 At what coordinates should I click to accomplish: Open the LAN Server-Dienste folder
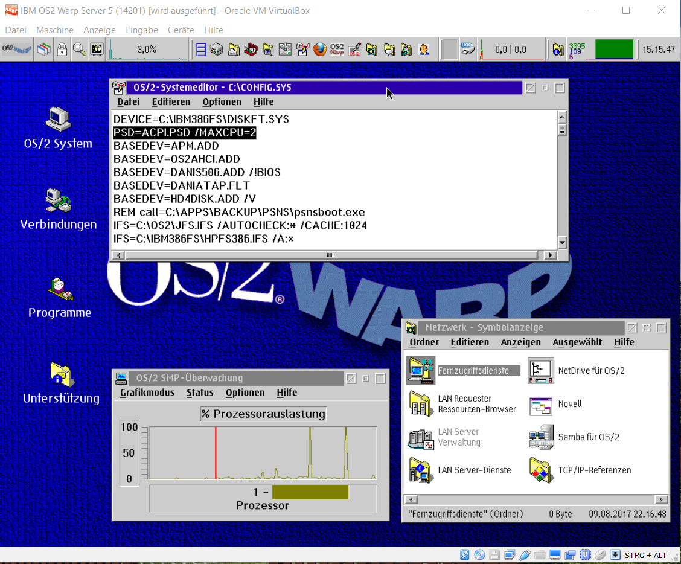tap(420, 470)
